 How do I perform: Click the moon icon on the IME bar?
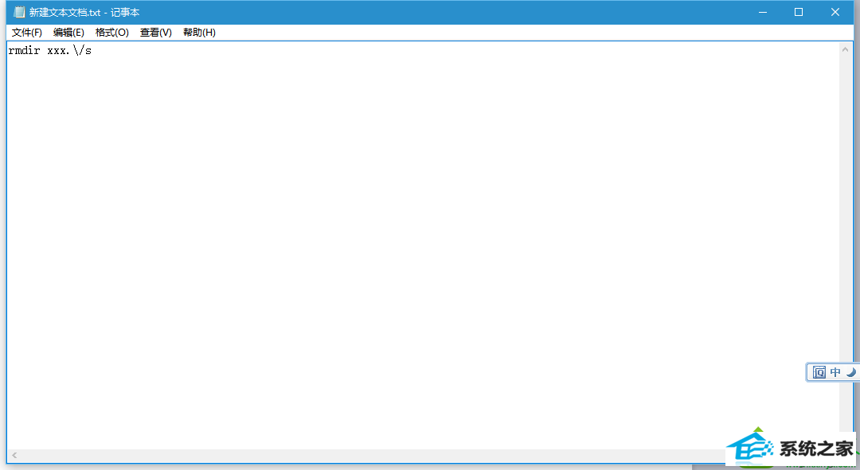(850, 372)
